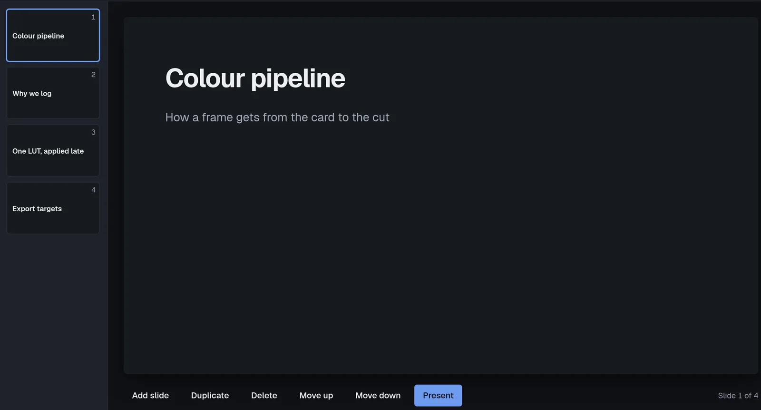The image size is (761, 410).
Task: Duplicate the current slide
Action: [210, 395]
